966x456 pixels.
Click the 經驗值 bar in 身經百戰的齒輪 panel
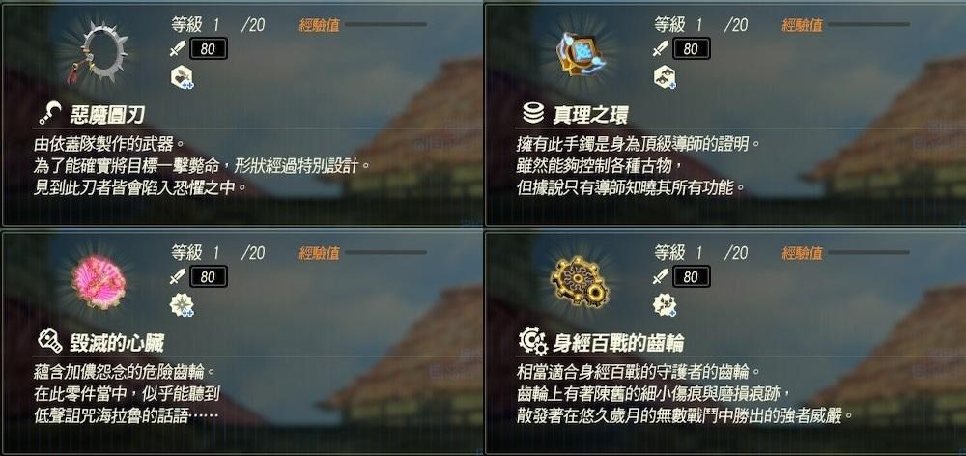coord(868,253)
